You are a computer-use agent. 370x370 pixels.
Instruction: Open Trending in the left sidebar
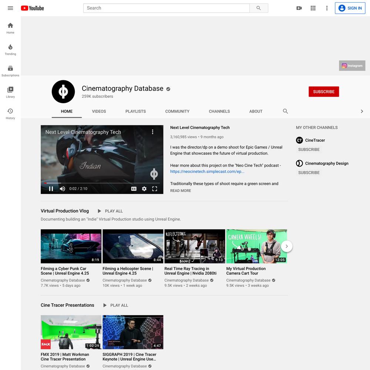click(x=10, y=50)
